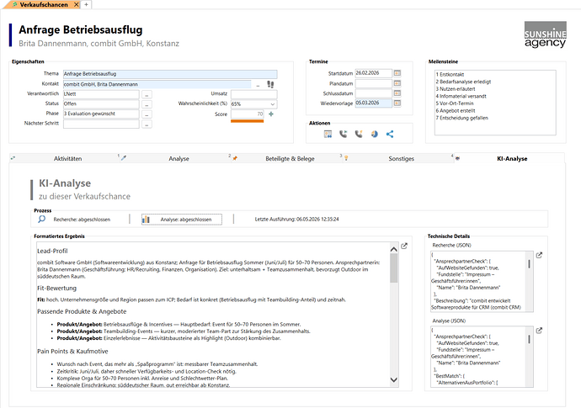Select milestone '5 Vor-Ort-Termin'
581x408 pixels.
[455, 103]
